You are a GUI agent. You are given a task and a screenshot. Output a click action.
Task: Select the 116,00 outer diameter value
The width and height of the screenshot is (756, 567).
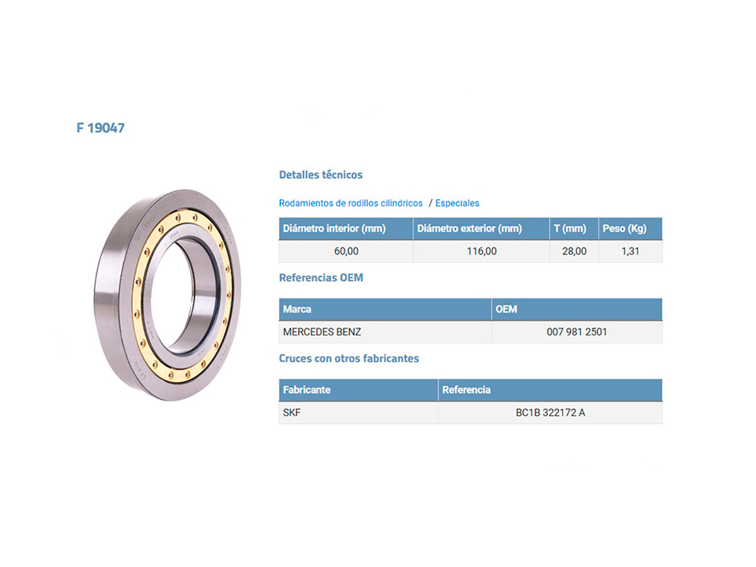(x=481, y=251)
